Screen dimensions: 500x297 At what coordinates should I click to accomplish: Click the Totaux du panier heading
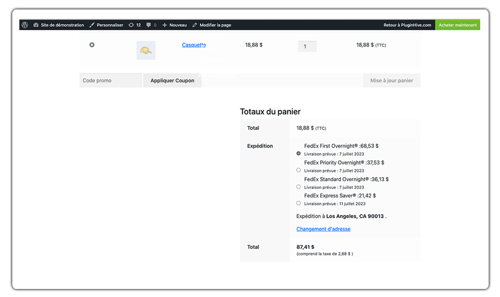pos(270,111)
